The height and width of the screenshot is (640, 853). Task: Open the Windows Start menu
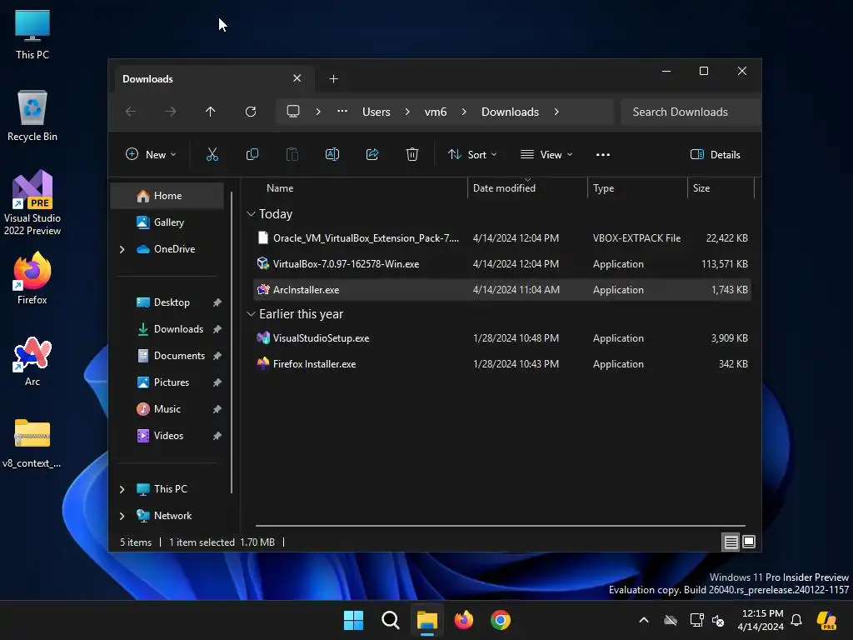click(353, 620)
